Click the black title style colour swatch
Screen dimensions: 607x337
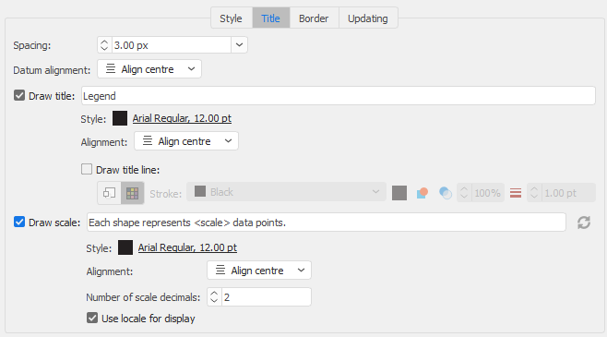(120, 118)
